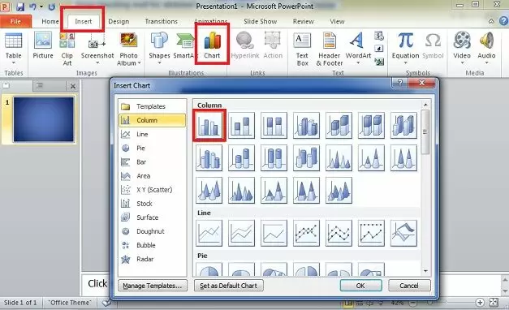Viewport: 509px width, 310px height.
Task: Click the chart gallery scroll down arrow
Action: pos(425,271)
